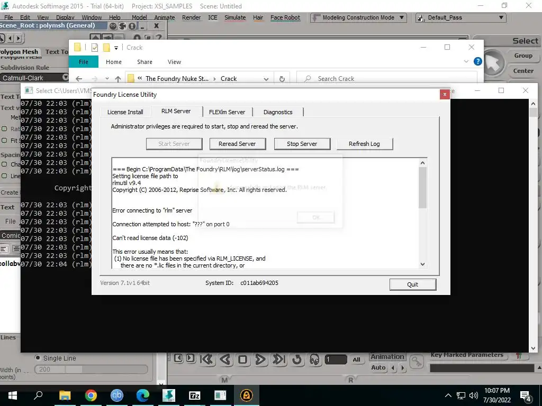Click the Group button in Softimage Select panel

point(523,56)
